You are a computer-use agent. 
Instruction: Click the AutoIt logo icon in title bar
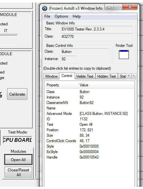pyautogui.click(x=45, y=8)
